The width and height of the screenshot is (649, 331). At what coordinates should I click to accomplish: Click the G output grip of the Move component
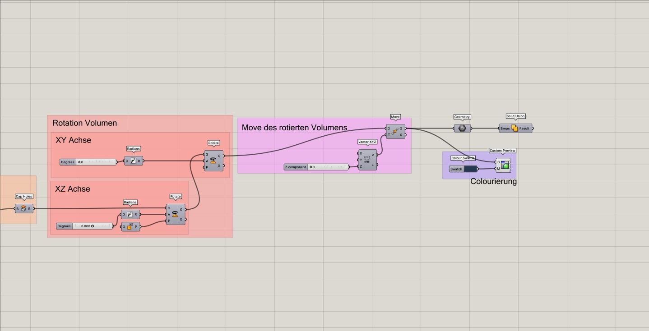click(405, 128)
